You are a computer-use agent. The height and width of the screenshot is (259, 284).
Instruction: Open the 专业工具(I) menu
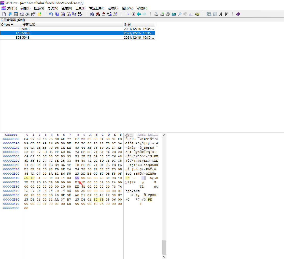click(96, 8)
